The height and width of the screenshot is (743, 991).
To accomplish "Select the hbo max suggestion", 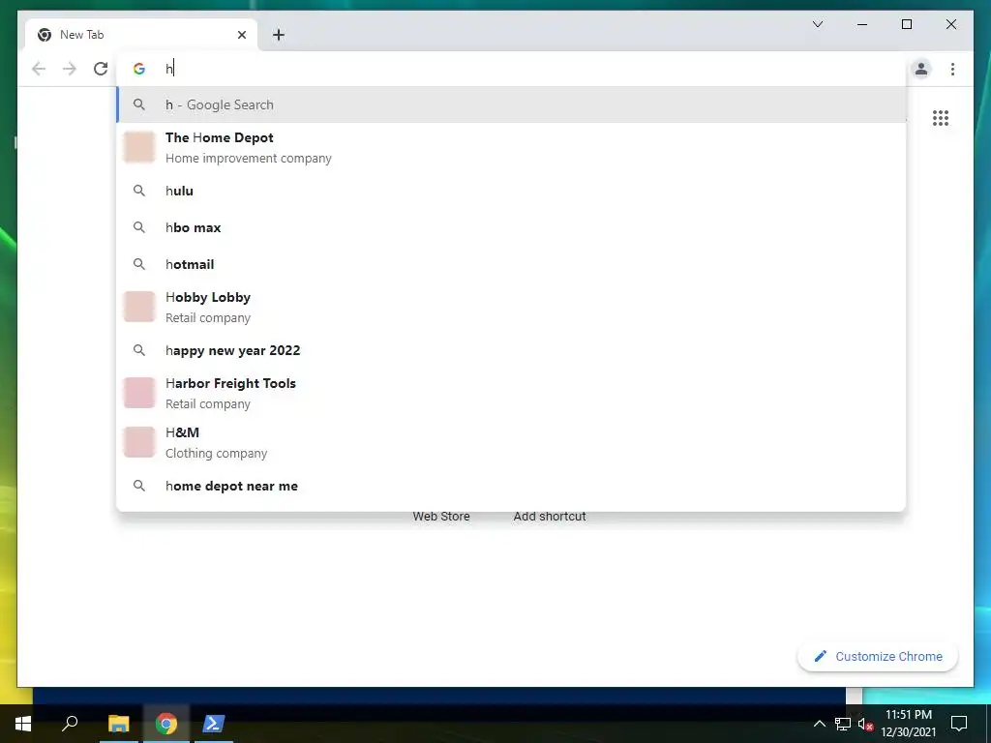I will coord(511,227).
